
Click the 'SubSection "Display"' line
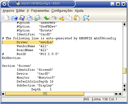(x=35, y=85)
